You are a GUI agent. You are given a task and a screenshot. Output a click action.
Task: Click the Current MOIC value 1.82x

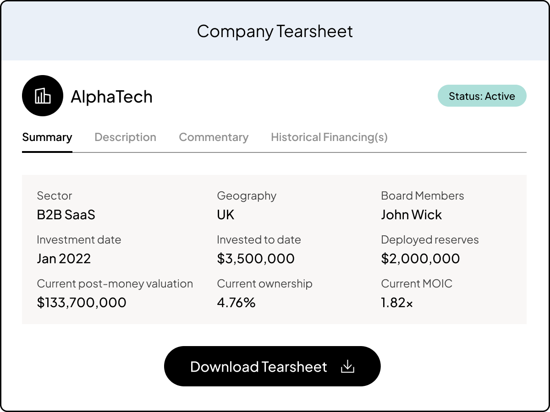pos(396,302)
